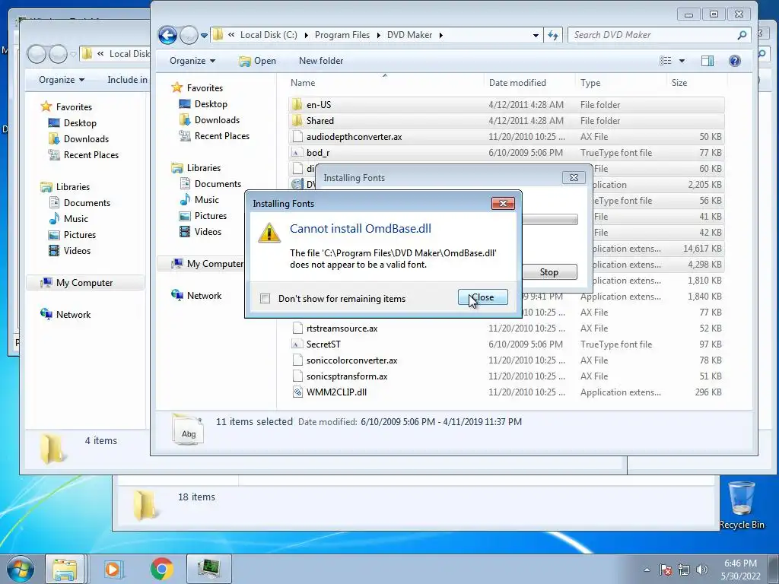Click the installing fonts progress bar
This screenshot has width=779, height=584.
(549, 220)
